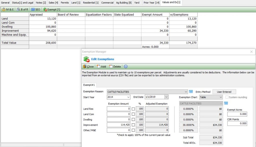
Task: Click the Add exemption icon
Action: click(101, 66)
